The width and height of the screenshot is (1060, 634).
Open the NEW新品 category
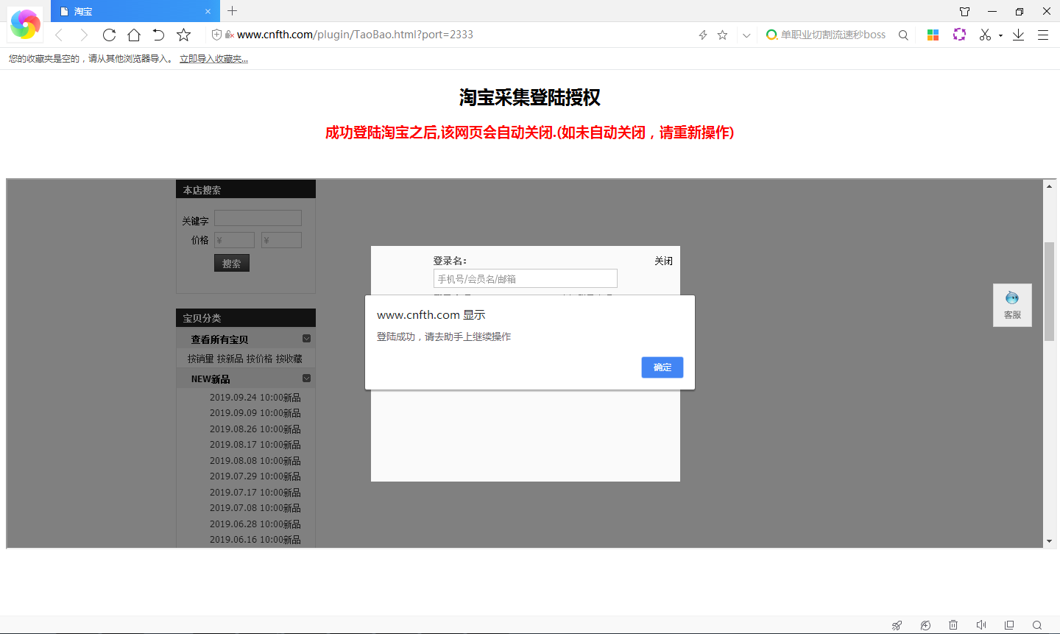[211, 379]
